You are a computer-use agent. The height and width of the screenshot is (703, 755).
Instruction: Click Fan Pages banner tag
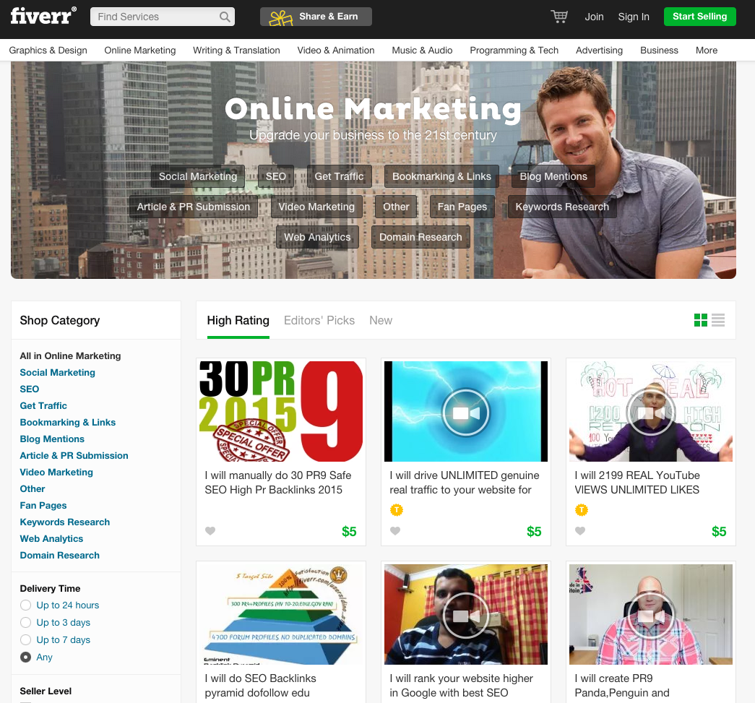[x=462, y=207]
